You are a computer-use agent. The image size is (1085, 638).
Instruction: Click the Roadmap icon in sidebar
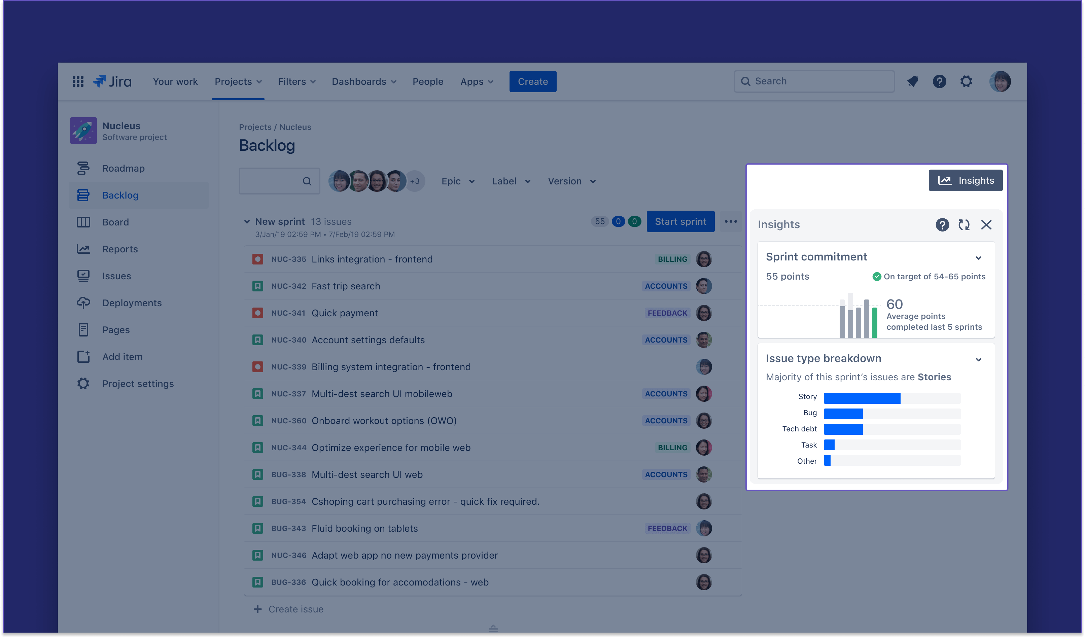tap(83, 168)
